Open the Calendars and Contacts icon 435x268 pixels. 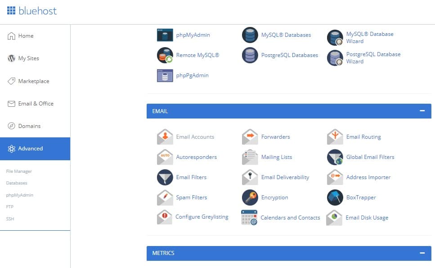(249, 218)
